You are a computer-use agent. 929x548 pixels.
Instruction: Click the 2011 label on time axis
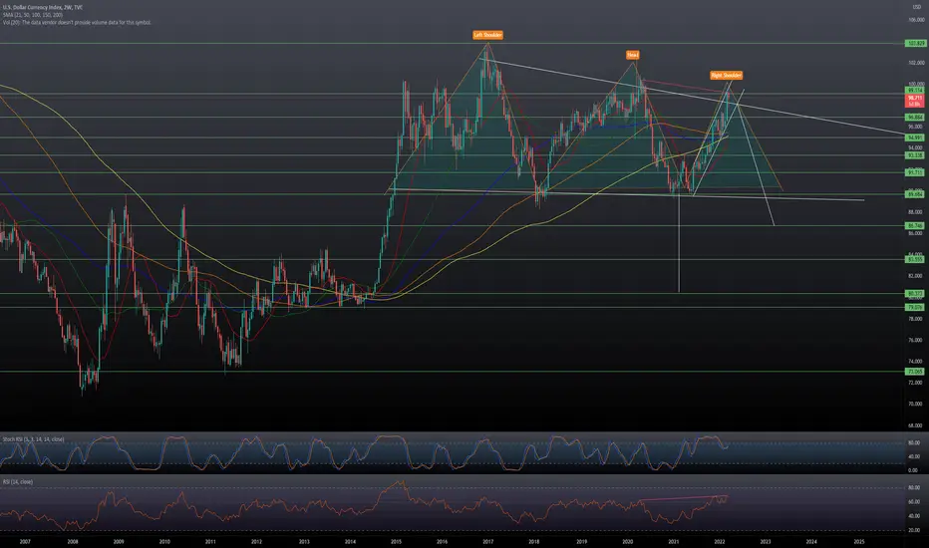click(210, 541)
